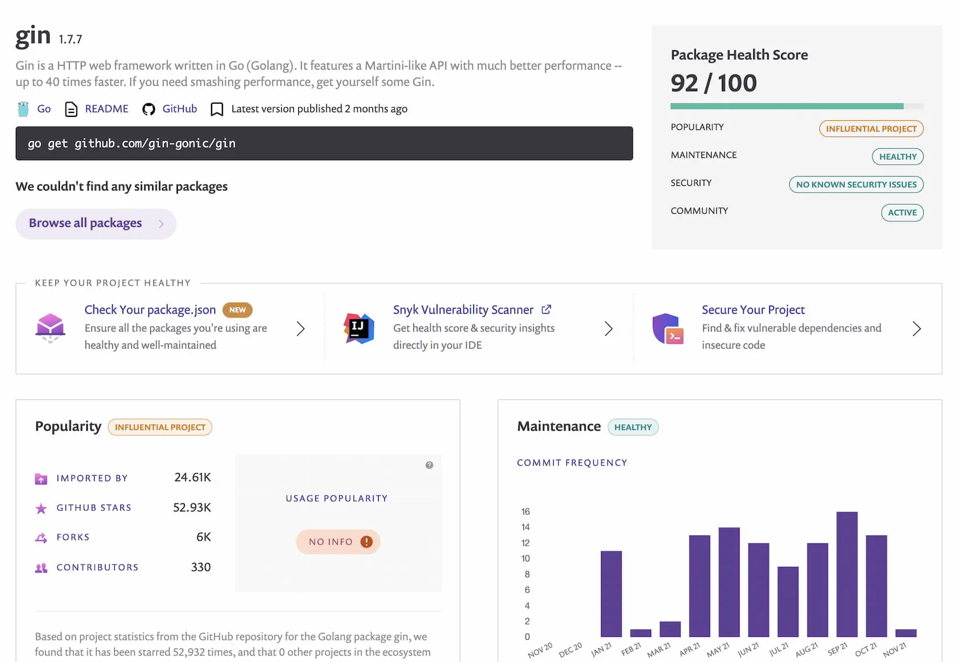Click the Go gopher icon
The width and height of the screenshot is (958, 662).
click(x=23, y=109)
